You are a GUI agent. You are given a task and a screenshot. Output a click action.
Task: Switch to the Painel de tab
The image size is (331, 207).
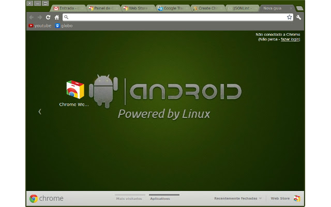(x=103, y=8)
